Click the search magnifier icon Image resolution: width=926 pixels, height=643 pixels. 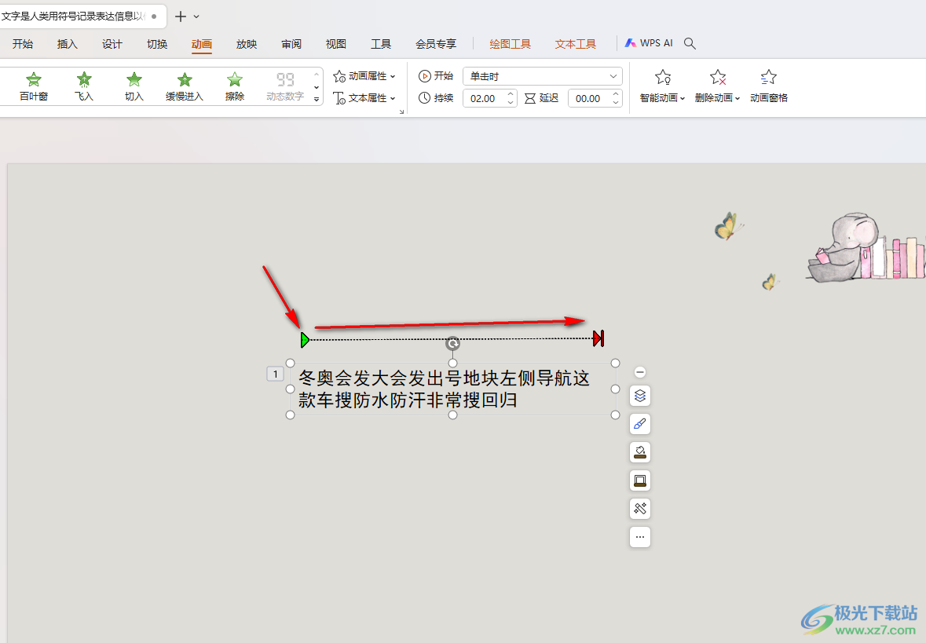pyautogui.click(x=689, y=43)
